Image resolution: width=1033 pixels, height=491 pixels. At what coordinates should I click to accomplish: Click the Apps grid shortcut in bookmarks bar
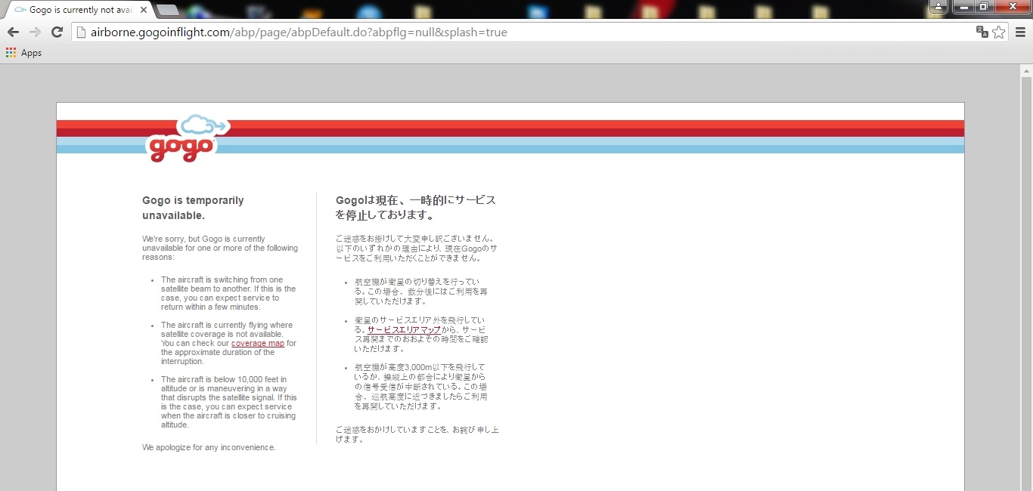pos(23,53)
